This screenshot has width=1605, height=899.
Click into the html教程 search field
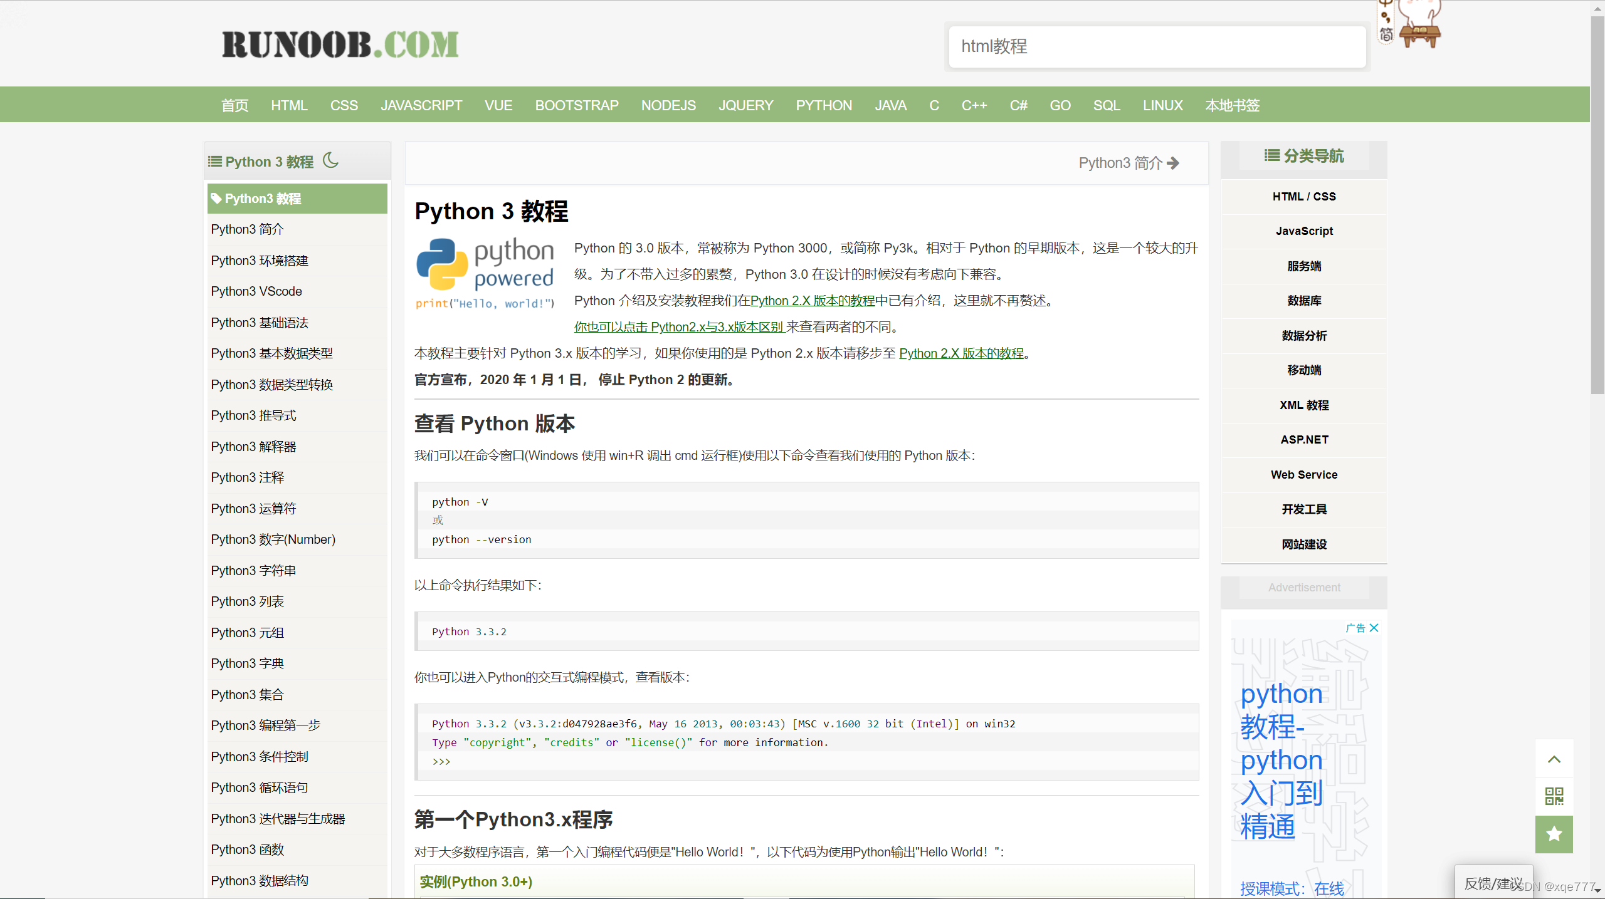(x=1157, y=46)
